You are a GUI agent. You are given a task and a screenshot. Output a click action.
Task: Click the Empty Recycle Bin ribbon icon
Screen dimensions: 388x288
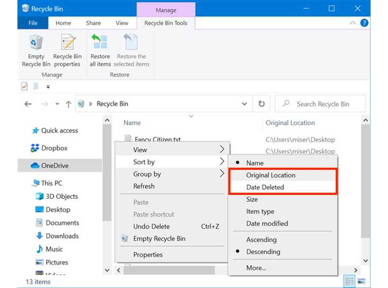(x=36, y=51)
